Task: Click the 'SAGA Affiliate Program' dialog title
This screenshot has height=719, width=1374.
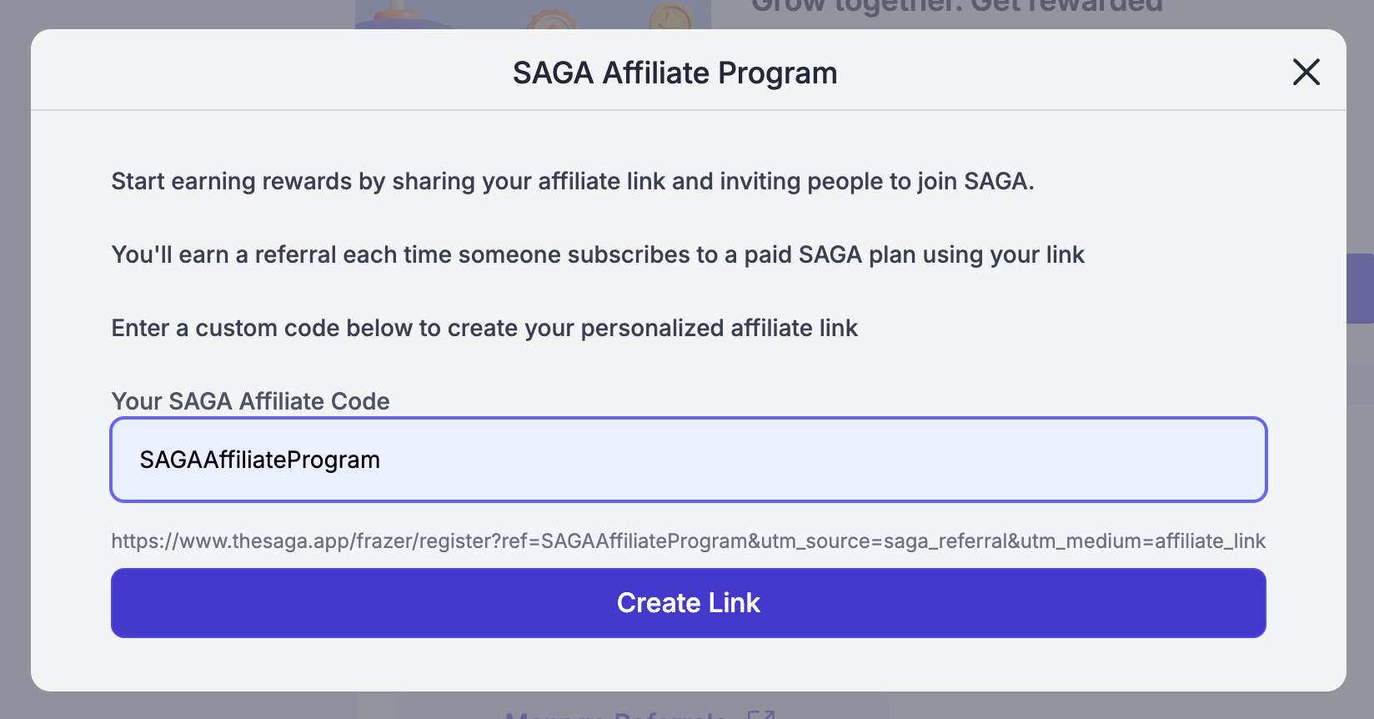Action: coord(674,73)
